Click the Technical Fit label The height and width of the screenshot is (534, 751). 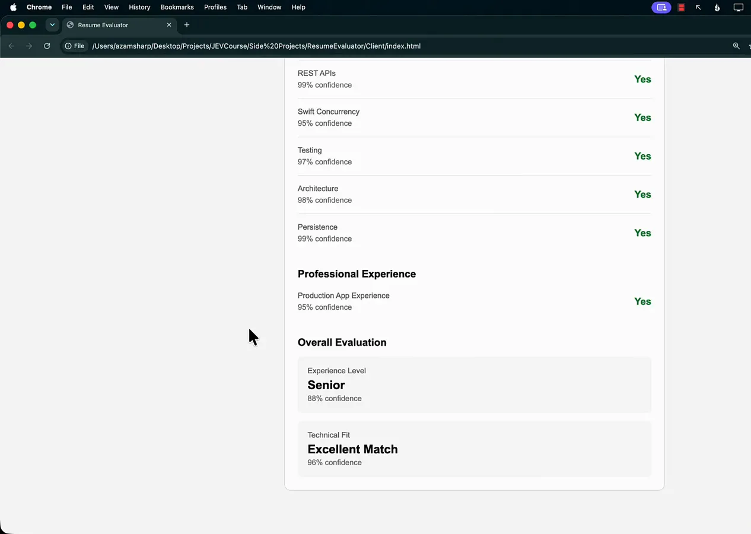pos(329,435)
